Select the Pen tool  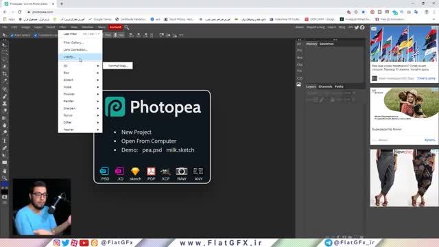pyautogui.click(x=5, y=148)
